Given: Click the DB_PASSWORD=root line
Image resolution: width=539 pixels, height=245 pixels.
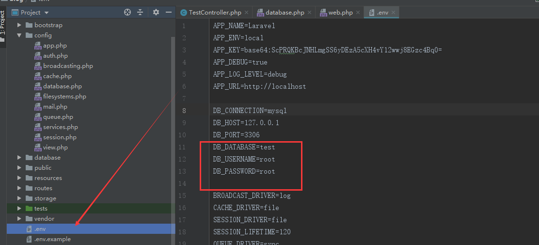Looking at the screenshot, I should tap(244, 171).
